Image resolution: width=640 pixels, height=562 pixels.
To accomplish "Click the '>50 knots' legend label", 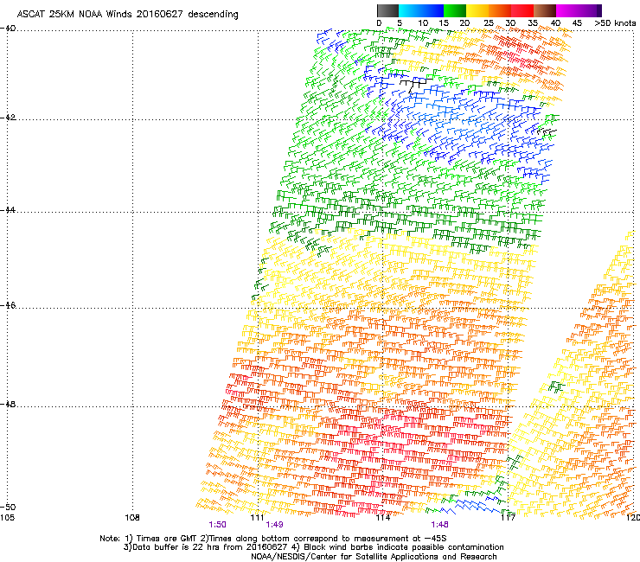I will coord(615,23).
